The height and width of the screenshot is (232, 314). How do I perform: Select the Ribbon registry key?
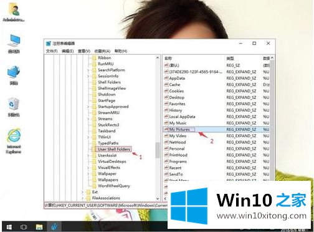(105, 58)
